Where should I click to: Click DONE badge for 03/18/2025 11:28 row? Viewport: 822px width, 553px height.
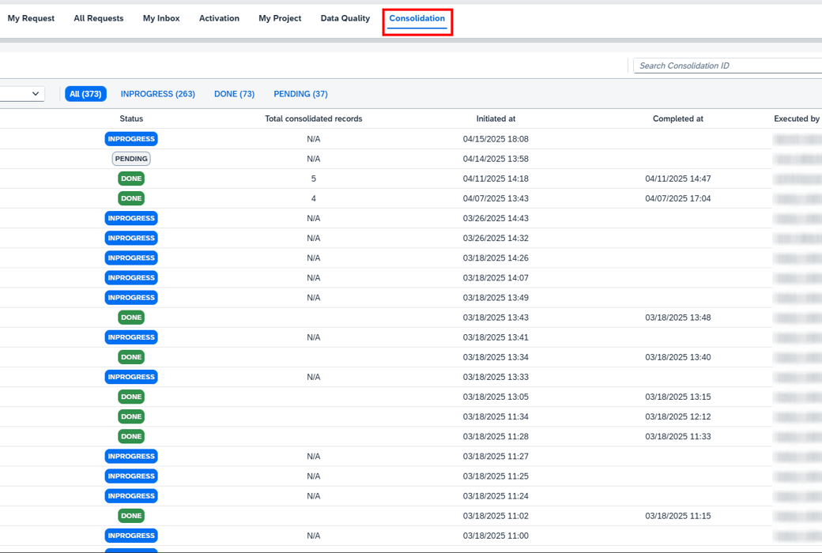click(x=131, y=437)
